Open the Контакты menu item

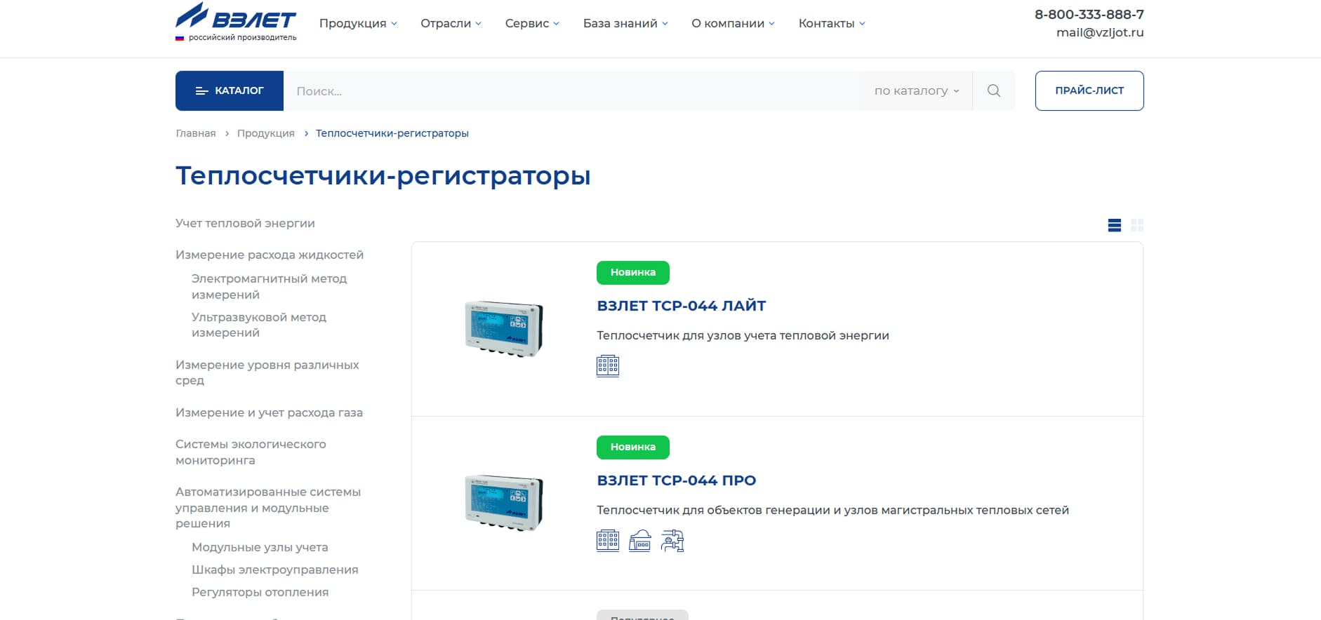[832, 23]
